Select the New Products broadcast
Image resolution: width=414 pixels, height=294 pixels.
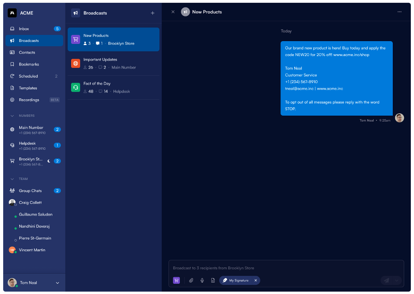click(x=114, y=40)
